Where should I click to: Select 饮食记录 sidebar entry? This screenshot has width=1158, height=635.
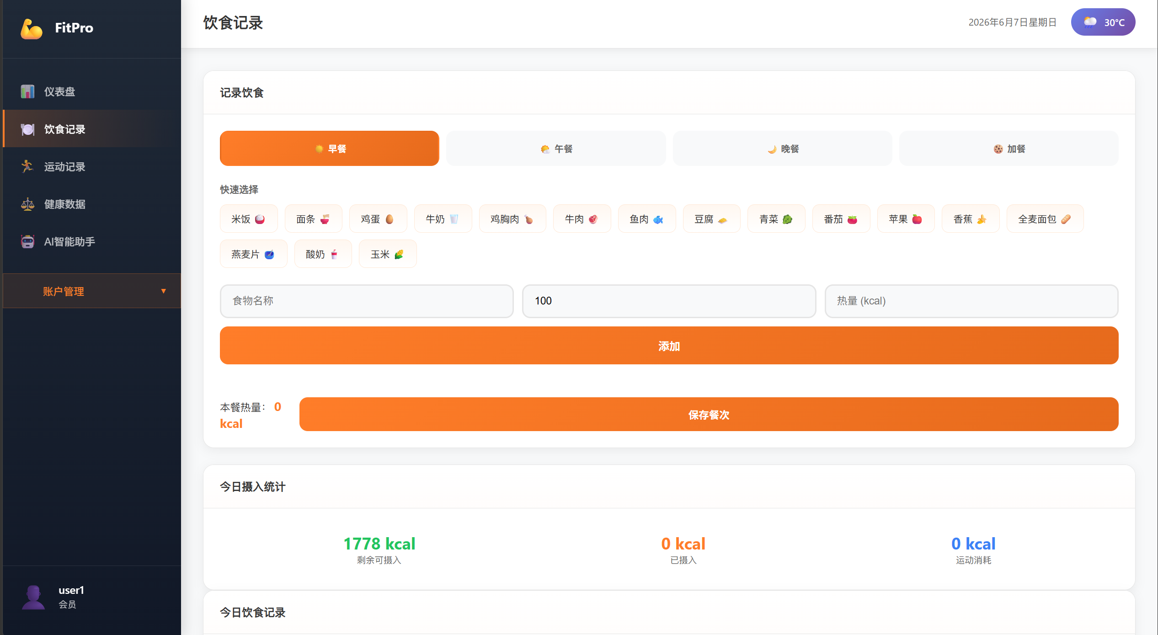tap(92, 129)
